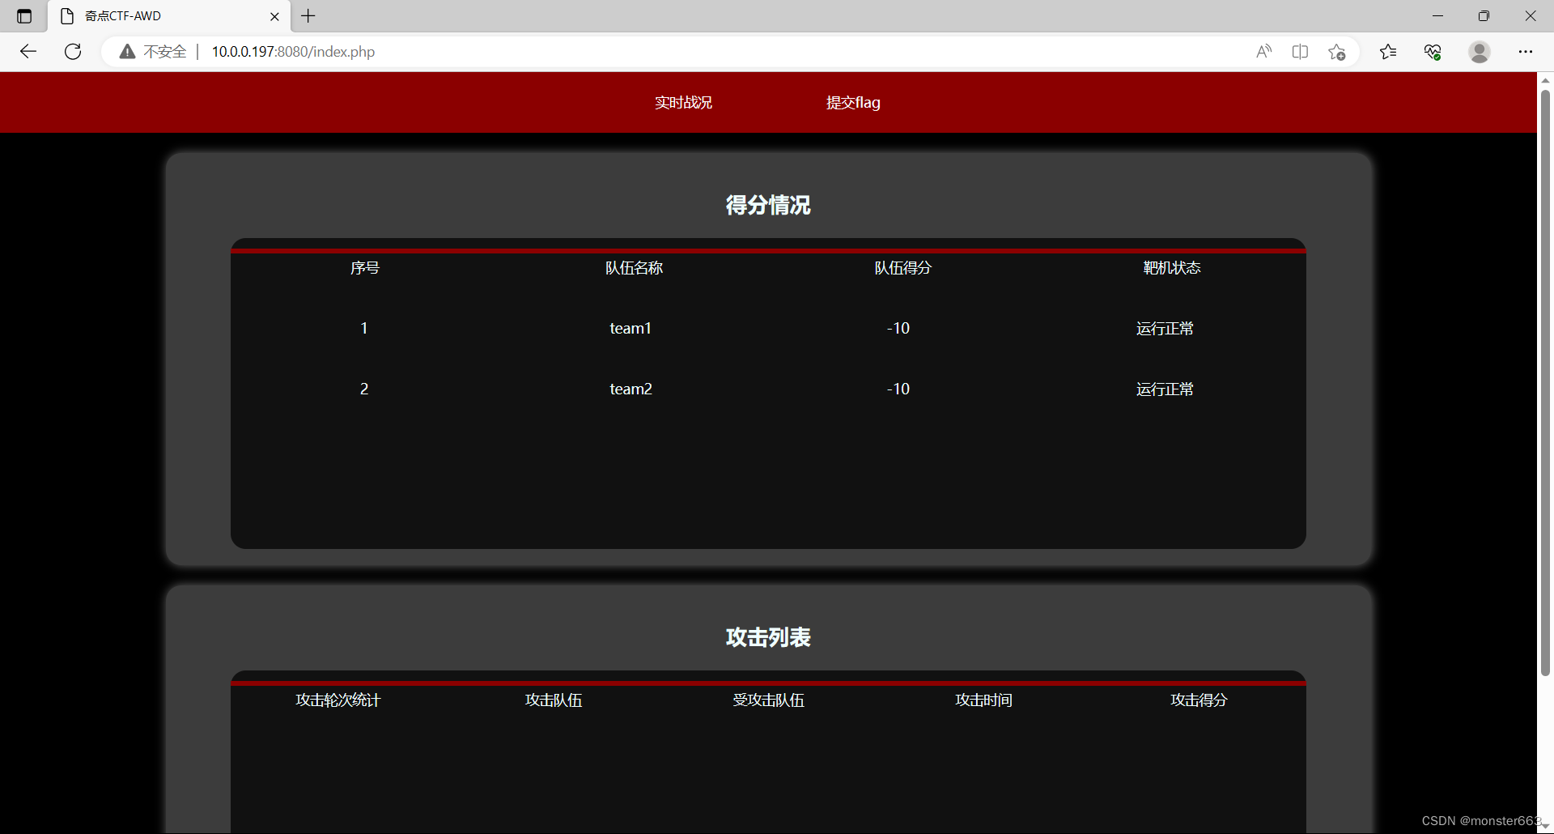This screenshot has height=834, width=1554.
Task: Open the user profile avatar
Action: [x=1480, y=52]
